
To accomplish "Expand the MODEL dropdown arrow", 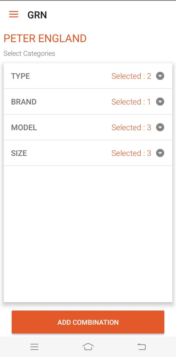I will (x=160, y=127).
